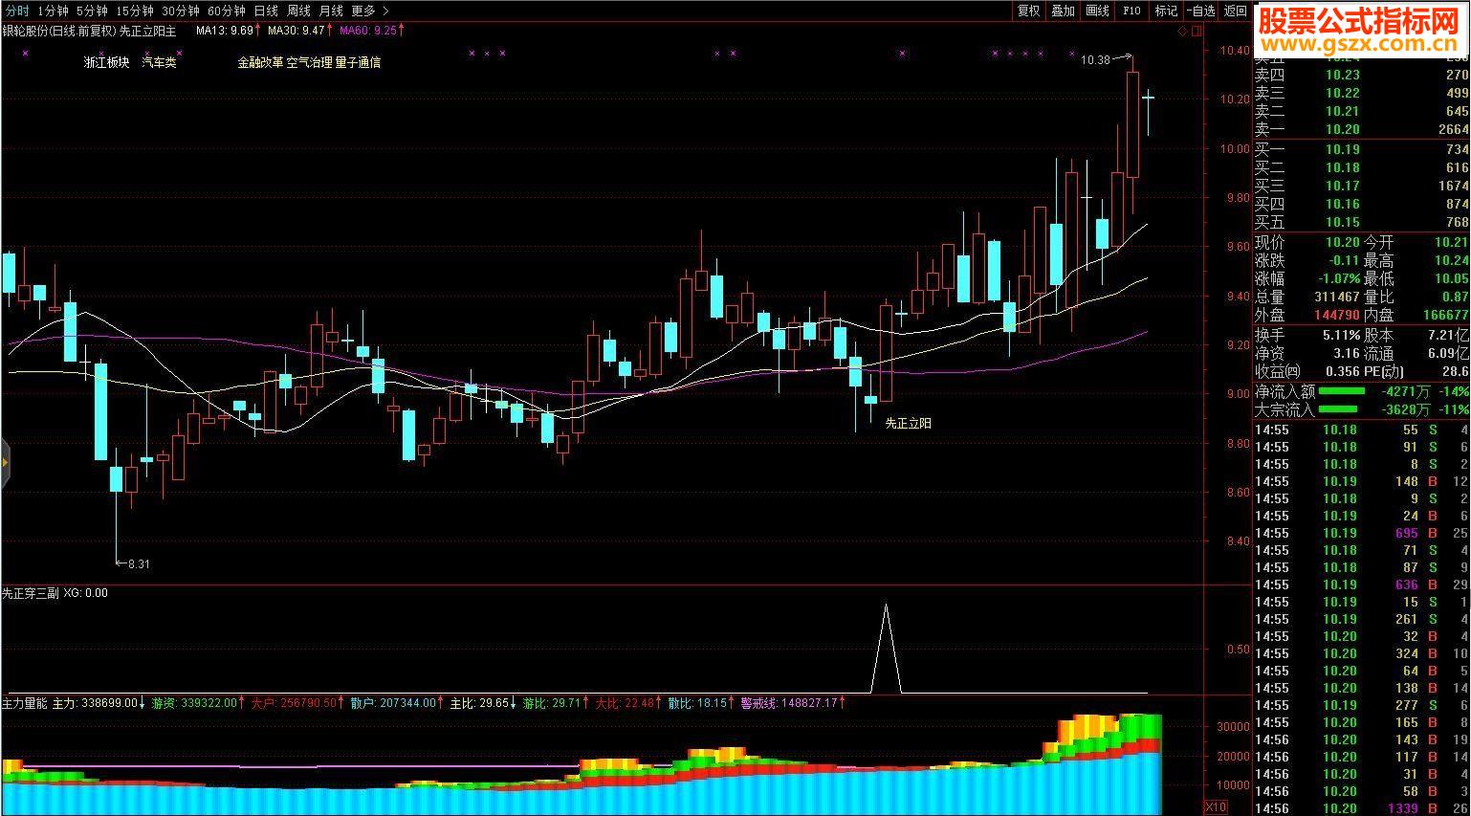Screen dimensions: 1471x816
Task: Remove from watchlist via -自选
Action: click(x=1200, y=11)
